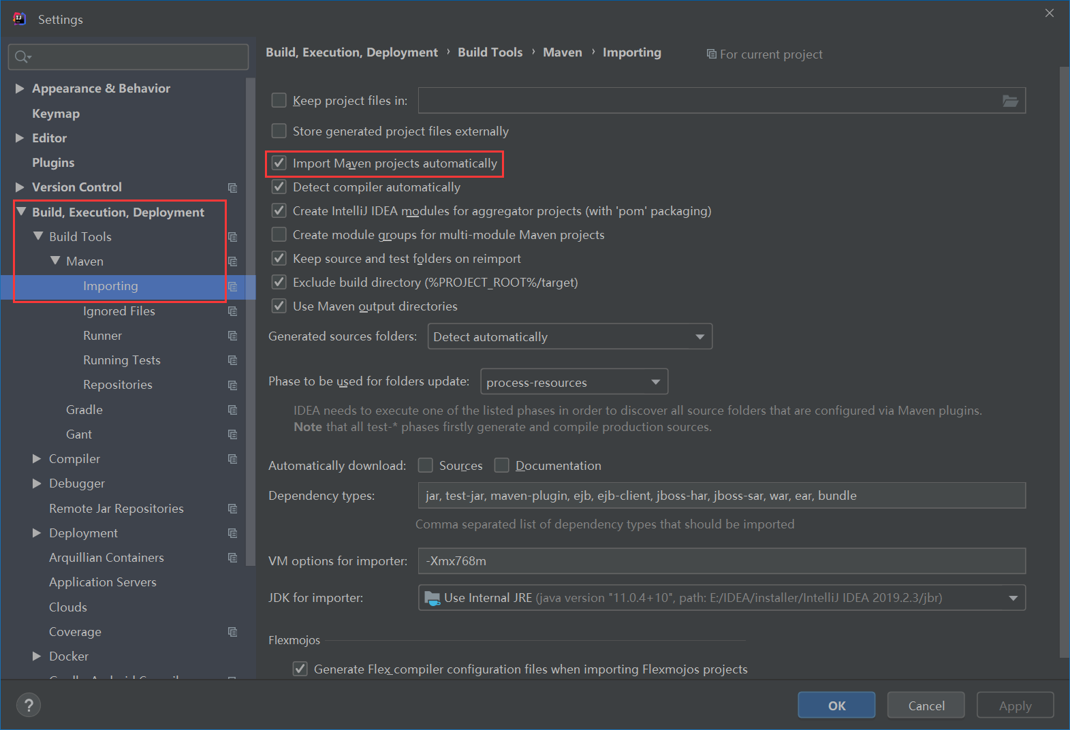This screenshot has height=730, width=1070.
Task: Expand the Version Control node arrow
Action: (x=20, y=187)
